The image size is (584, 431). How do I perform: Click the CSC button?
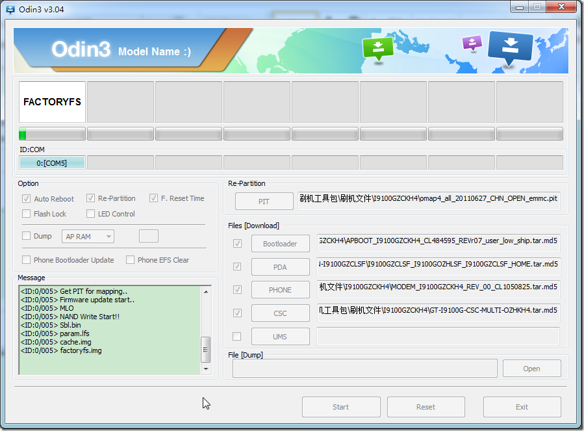tap(281, 313)
